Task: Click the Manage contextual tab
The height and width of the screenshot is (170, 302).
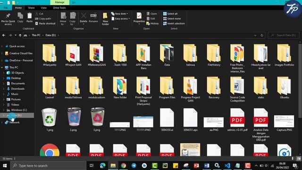Action: (x=60, y=2)
